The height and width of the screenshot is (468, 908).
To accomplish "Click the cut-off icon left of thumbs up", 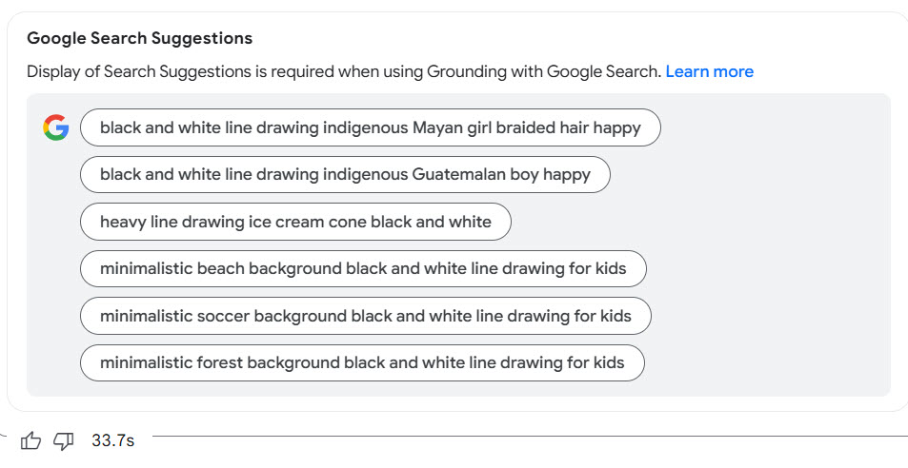I will [3, 438].
